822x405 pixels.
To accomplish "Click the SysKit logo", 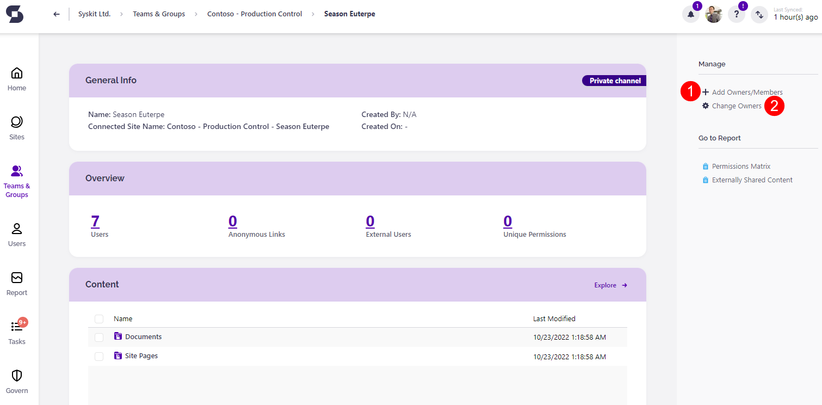I will 14,14.
